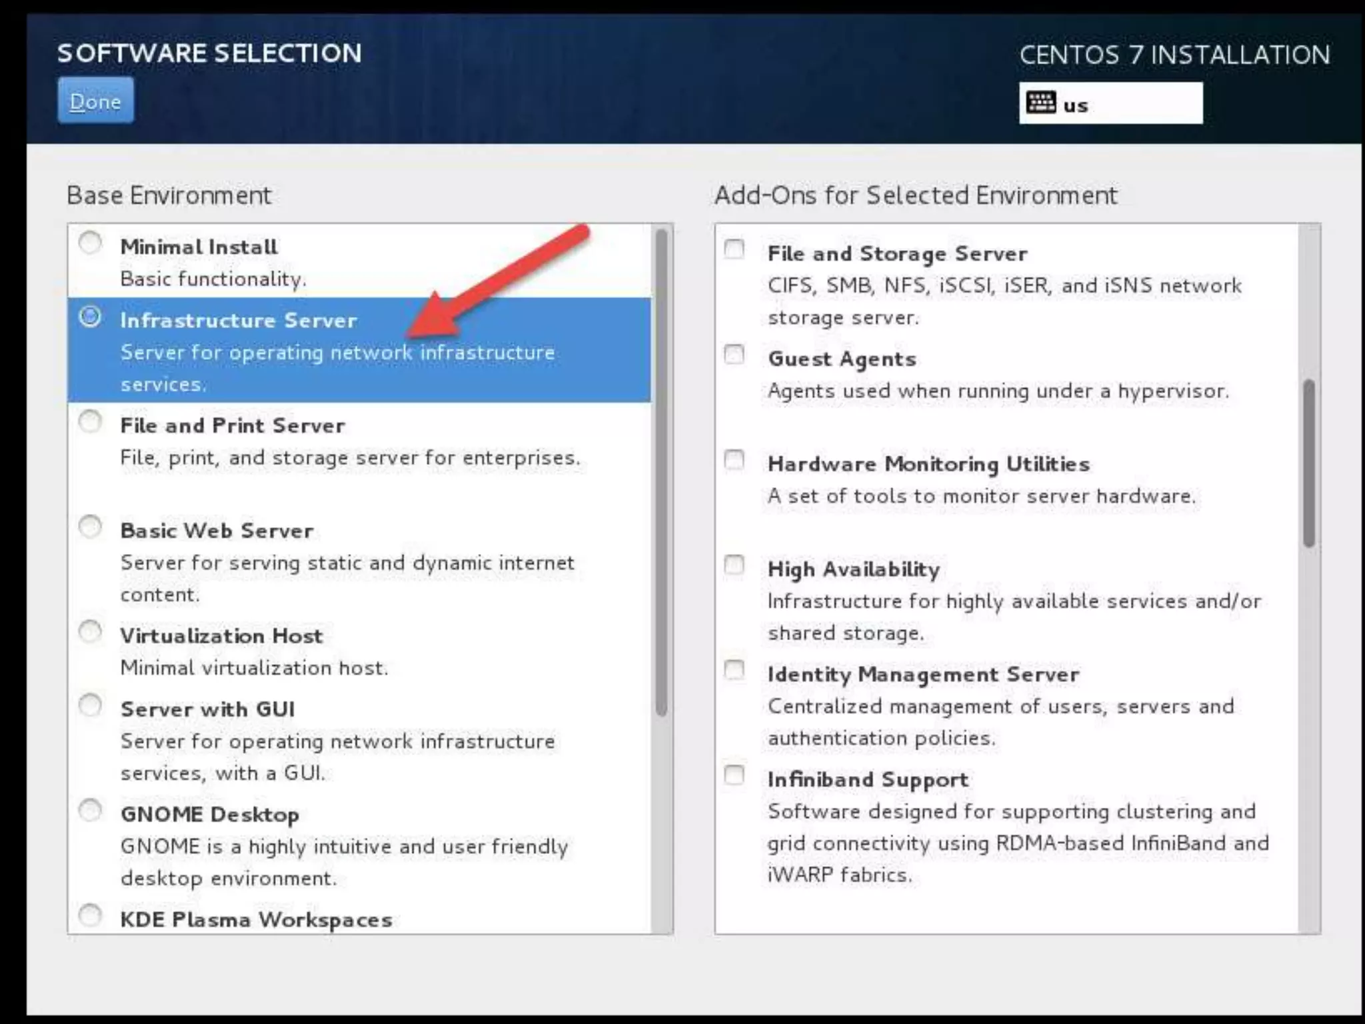
Task: Enable High Availability add-on checkbox
Action: [x=734, y=565]
